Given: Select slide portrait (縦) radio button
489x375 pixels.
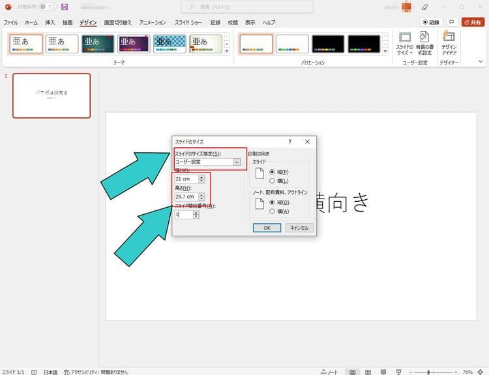Looking at the screenshot, I should 272,172.
